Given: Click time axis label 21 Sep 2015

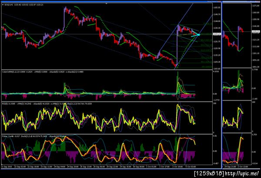Looking at the screenshot, I should coord(7,167).
